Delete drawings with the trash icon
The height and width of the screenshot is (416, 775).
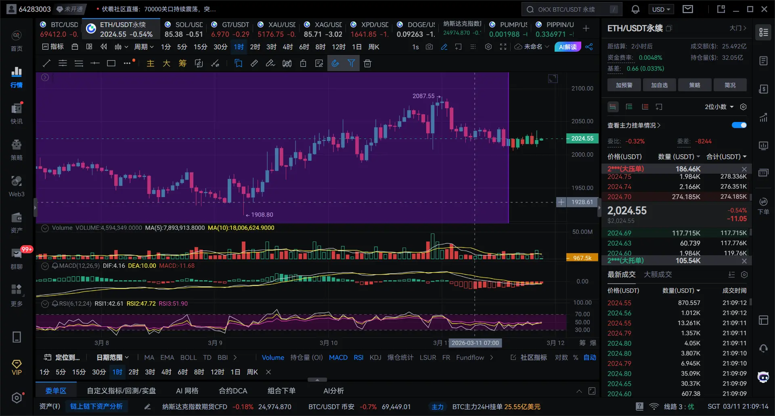tap(367, 63)
